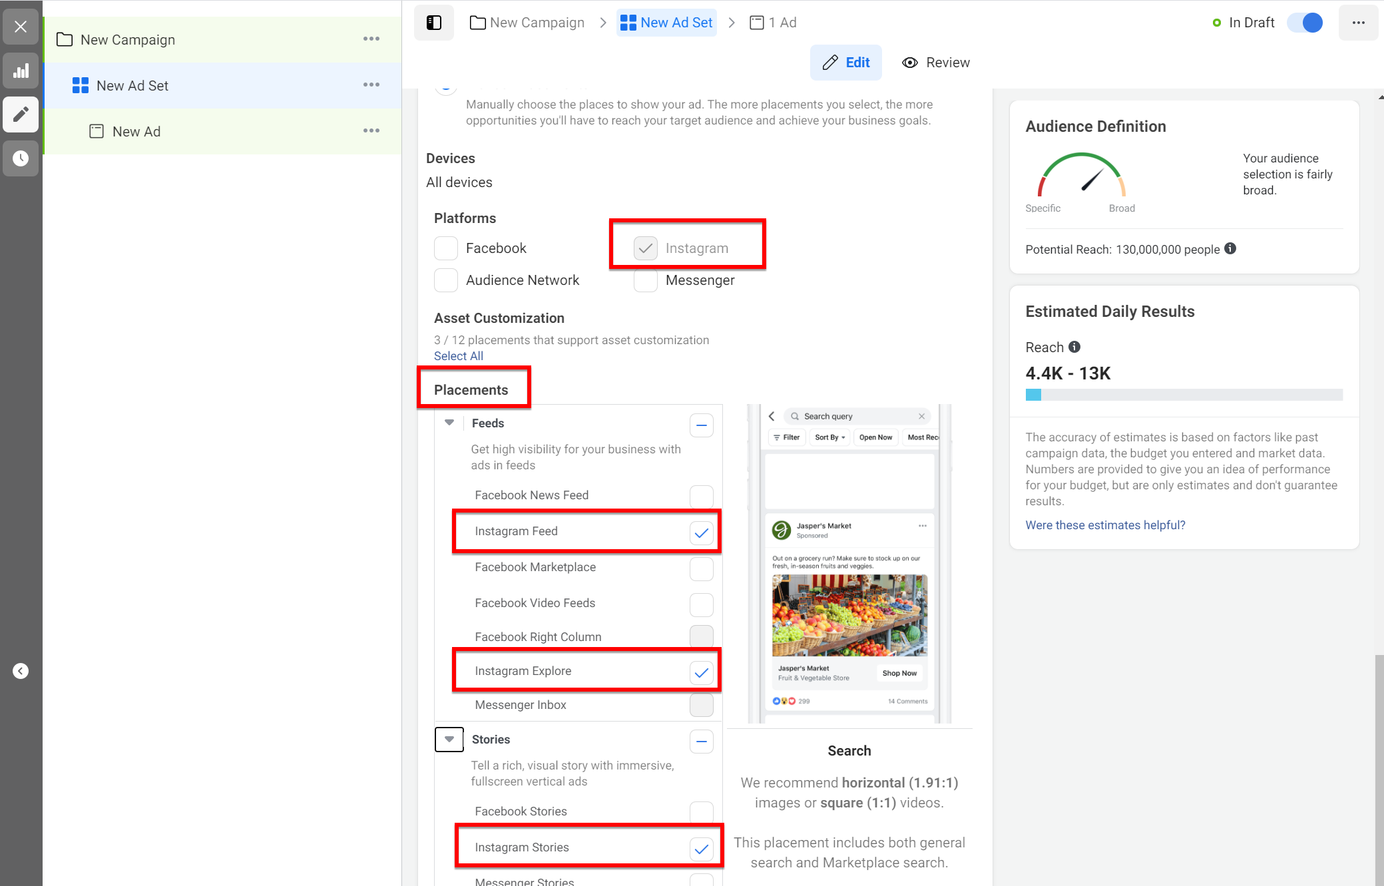Click the Select All placements link
Viewport: 1384px width, 886px height.
(457, 355)
